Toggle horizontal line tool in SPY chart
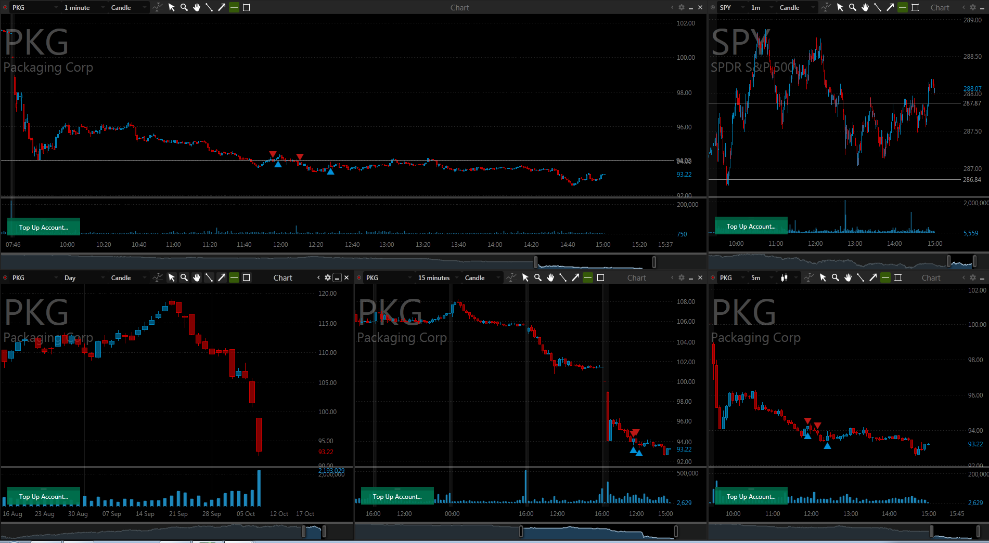This screenshot has width=989, height=543. pos(903,7)
